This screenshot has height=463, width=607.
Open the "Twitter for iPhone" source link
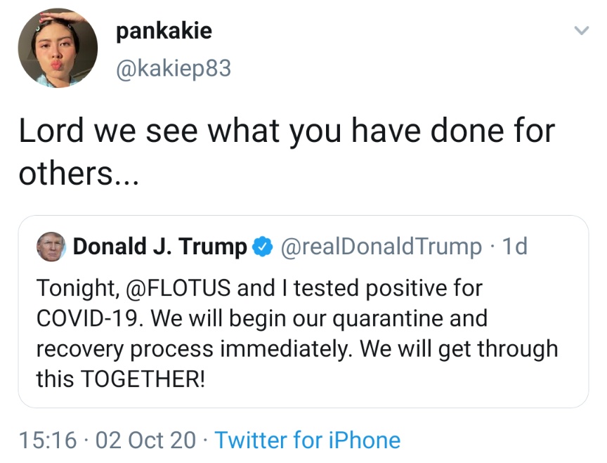coord(307,441)
